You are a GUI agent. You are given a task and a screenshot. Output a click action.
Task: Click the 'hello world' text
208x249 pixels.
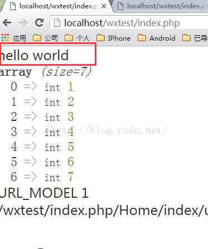pyautogui.click(x=35, y=55)
